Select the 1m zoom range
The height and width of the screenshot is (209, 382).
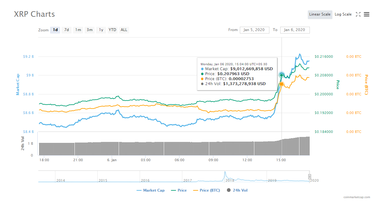point(78,30)
